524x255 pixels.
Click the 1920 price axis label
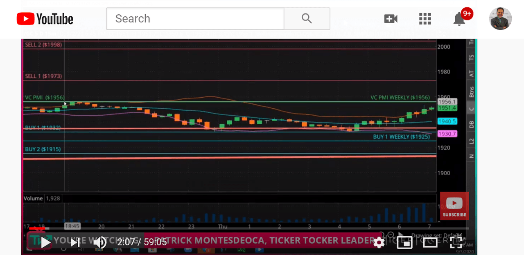[x=444, y=148]
